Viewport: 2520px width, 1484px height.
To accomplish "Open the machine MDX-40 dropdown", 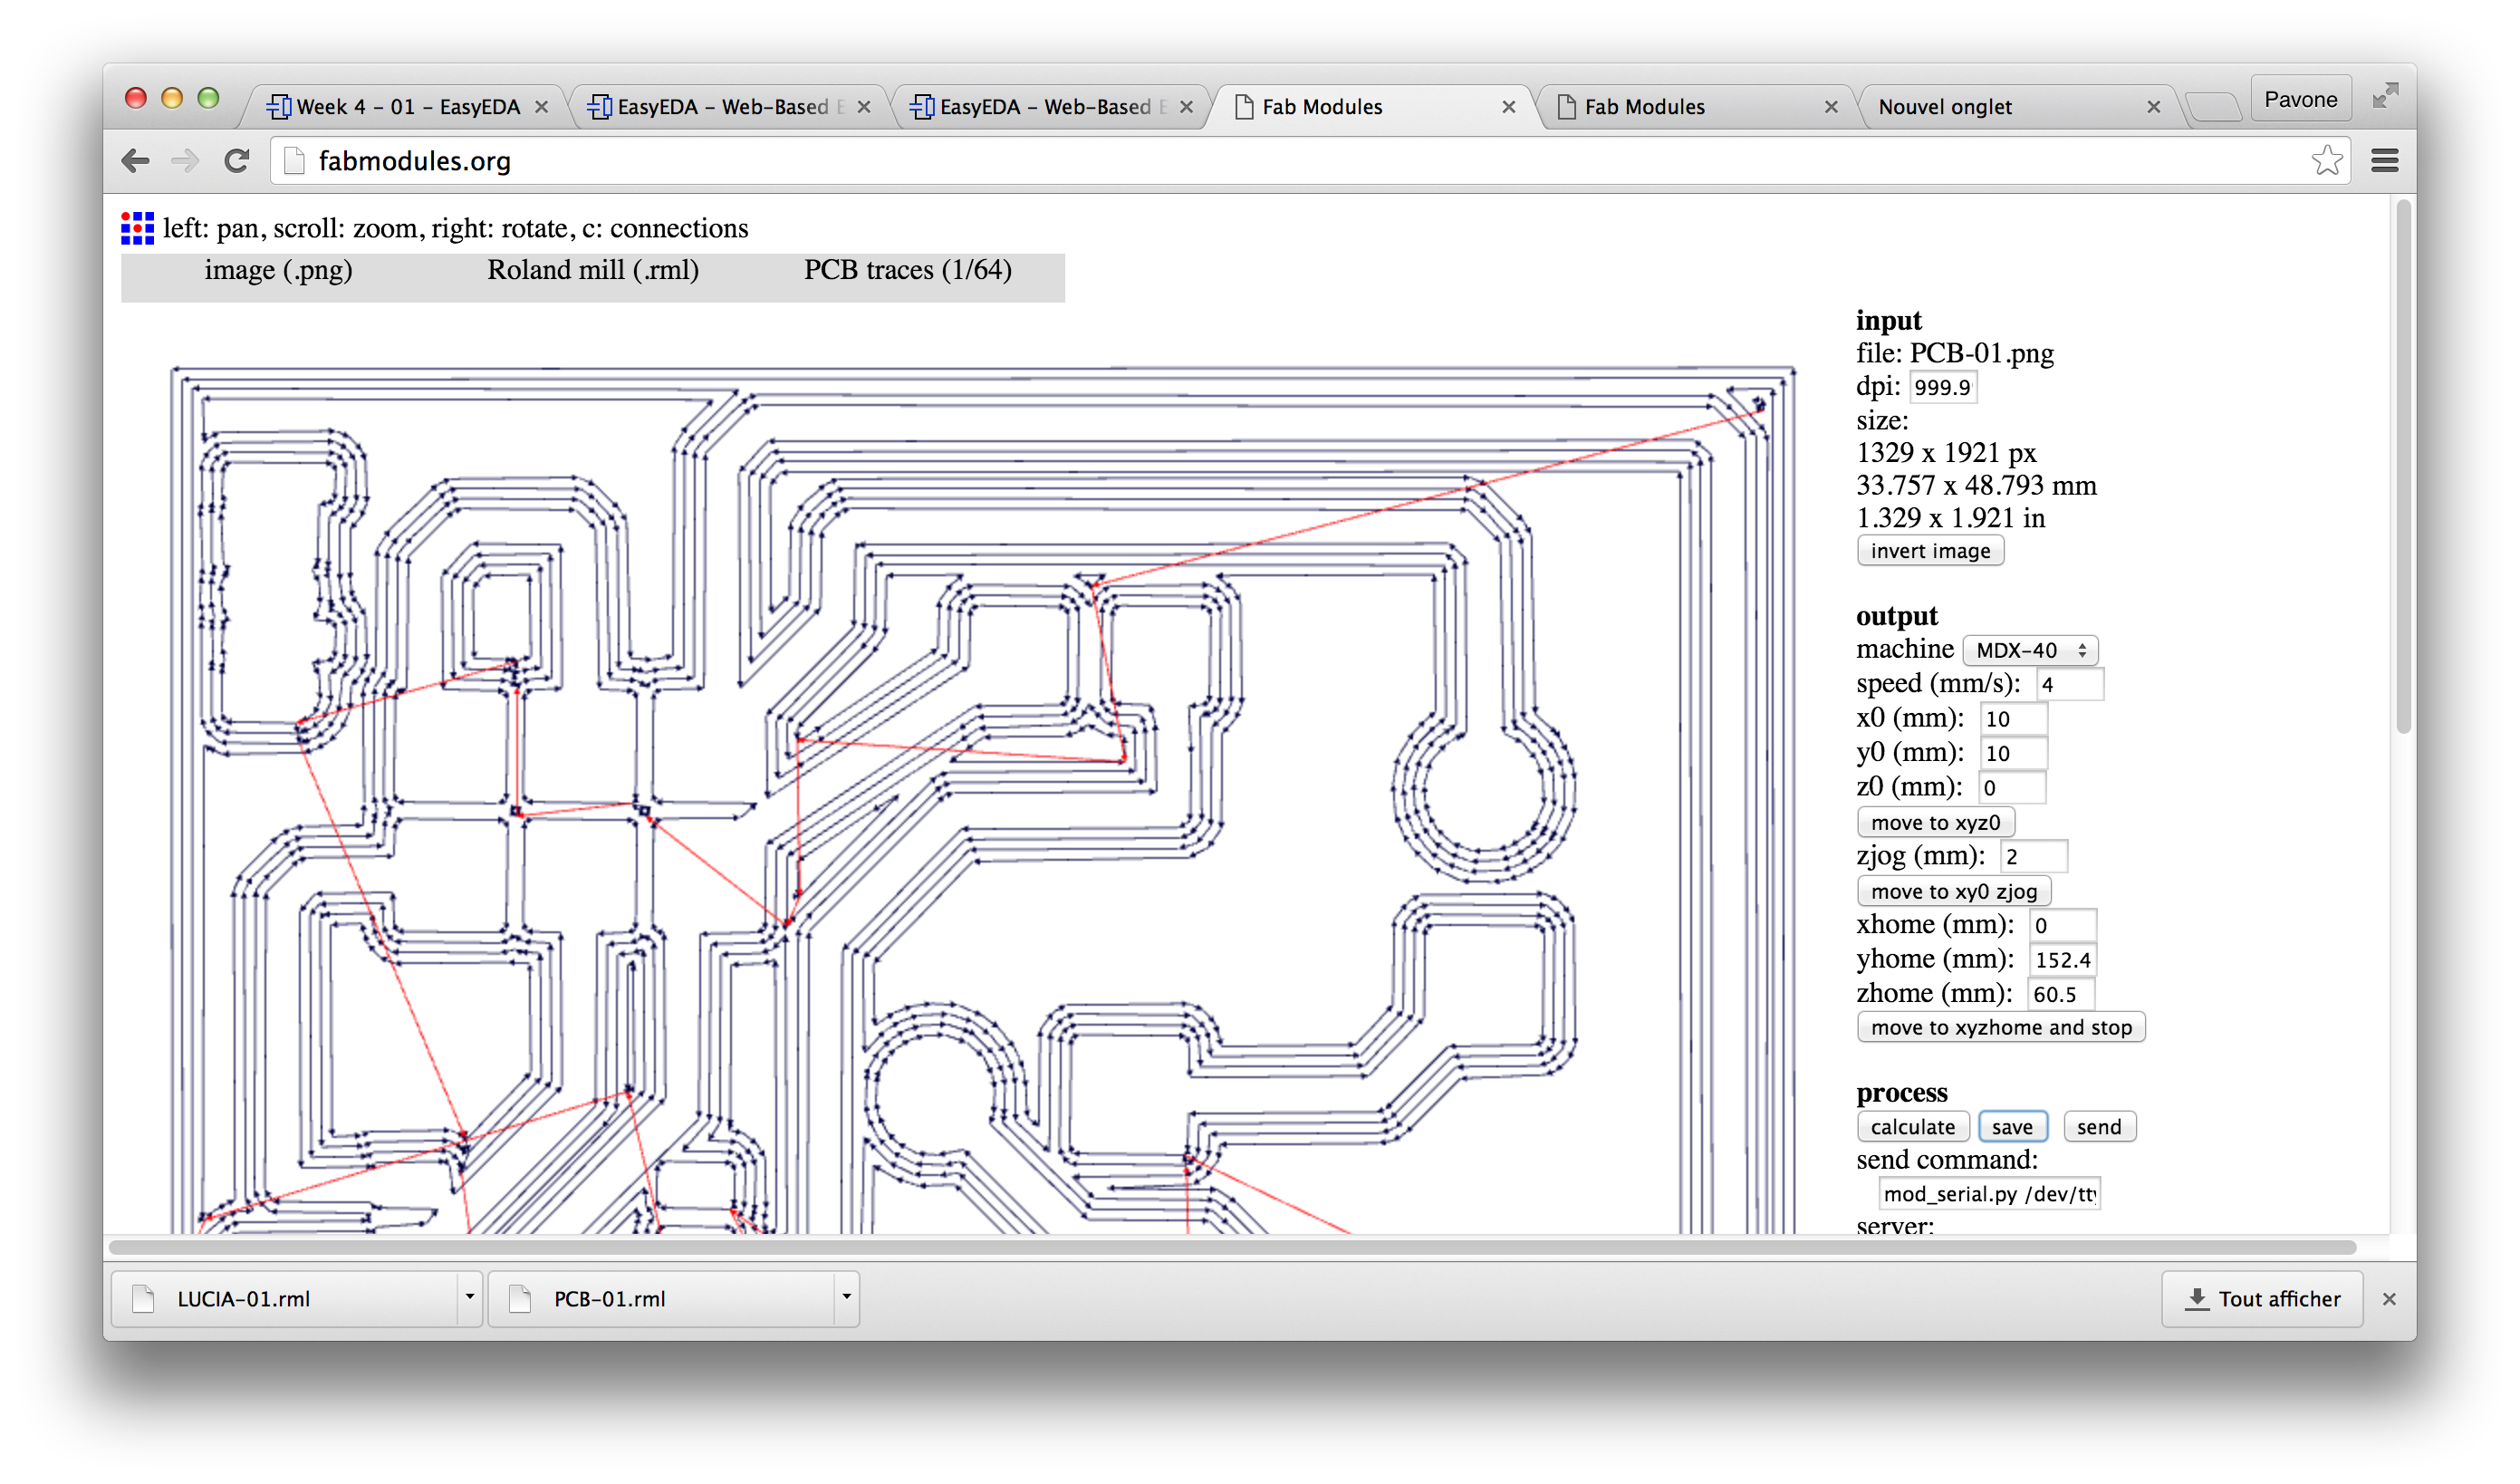I will click(x=2029, y=651).
